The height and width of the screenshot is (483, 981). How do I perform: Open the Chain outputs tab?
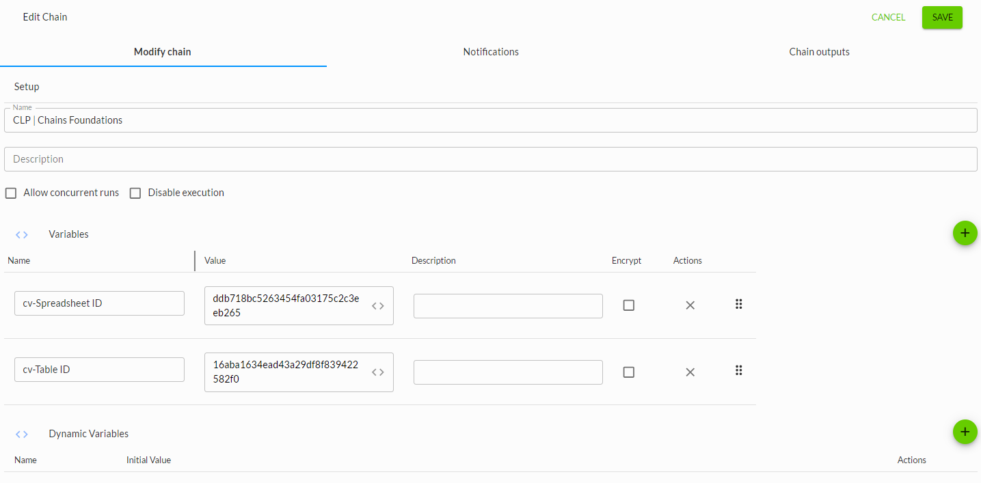coord(818,52)
